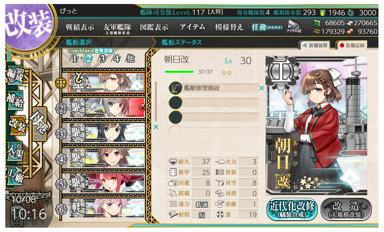Remove 艦艇修理施設 with its X mark
The height and width of the screenshot is (232, 384).
[x=261, y=88]
